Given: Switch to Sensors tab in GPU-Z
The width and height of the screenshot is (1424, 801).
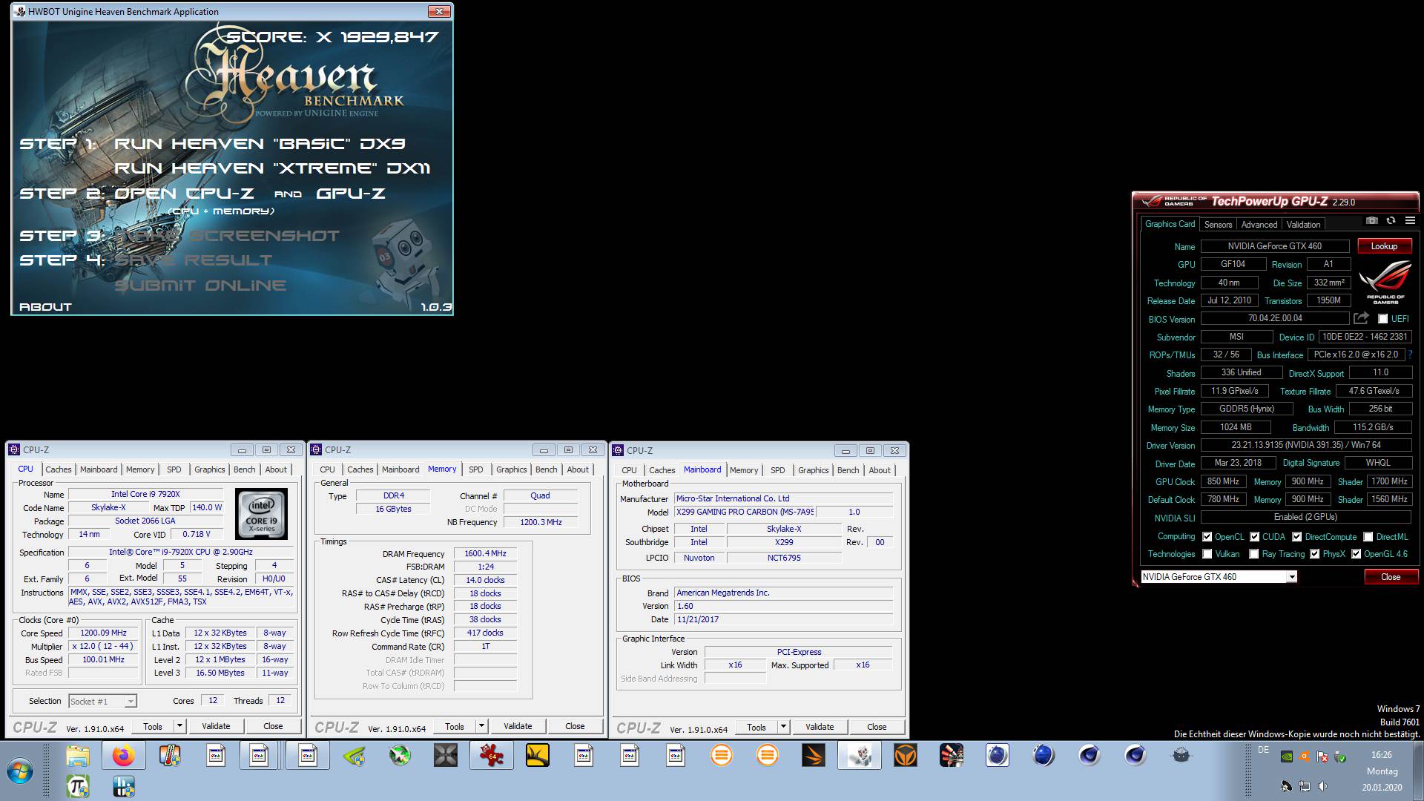Looking at the screenshot, I should 1218,225.
